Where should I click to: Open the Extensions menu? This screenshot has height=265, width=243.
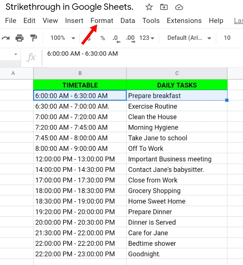click(x=184, y=21)
